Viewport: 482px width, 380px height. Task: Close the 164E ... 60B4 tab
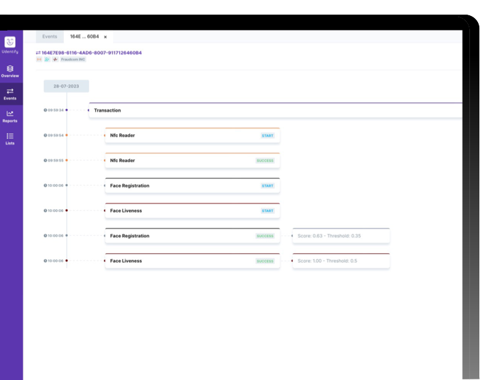pos(105,37)
